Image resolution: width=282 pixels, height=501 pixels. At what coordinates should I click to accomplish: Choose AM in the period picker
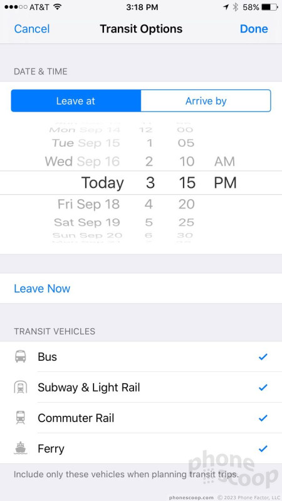224,162
